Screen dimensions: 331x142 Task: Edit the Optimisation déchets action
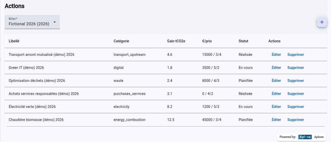(x=276, y=81)
